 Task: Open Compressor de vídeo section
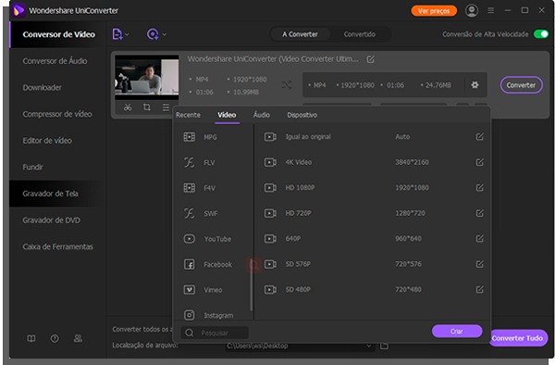(57, 114)
